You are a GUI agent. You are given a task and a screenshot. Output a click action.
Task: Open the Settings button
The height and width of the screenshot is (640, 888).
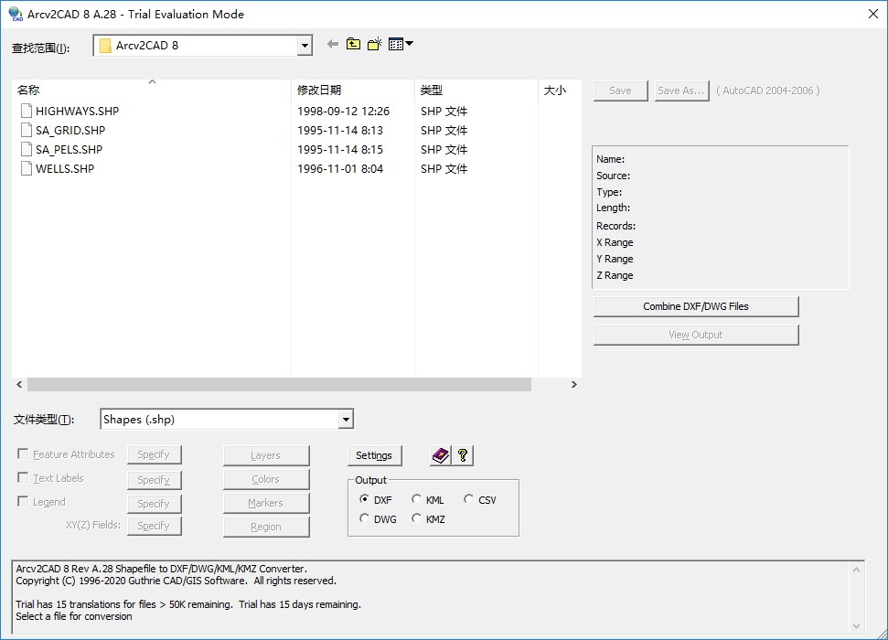[374, 455]
